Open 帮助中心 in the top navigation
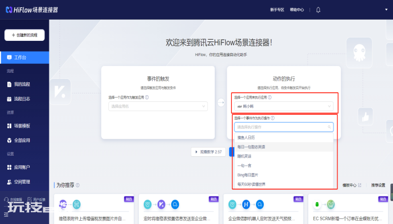 click(x=297, y=10)
